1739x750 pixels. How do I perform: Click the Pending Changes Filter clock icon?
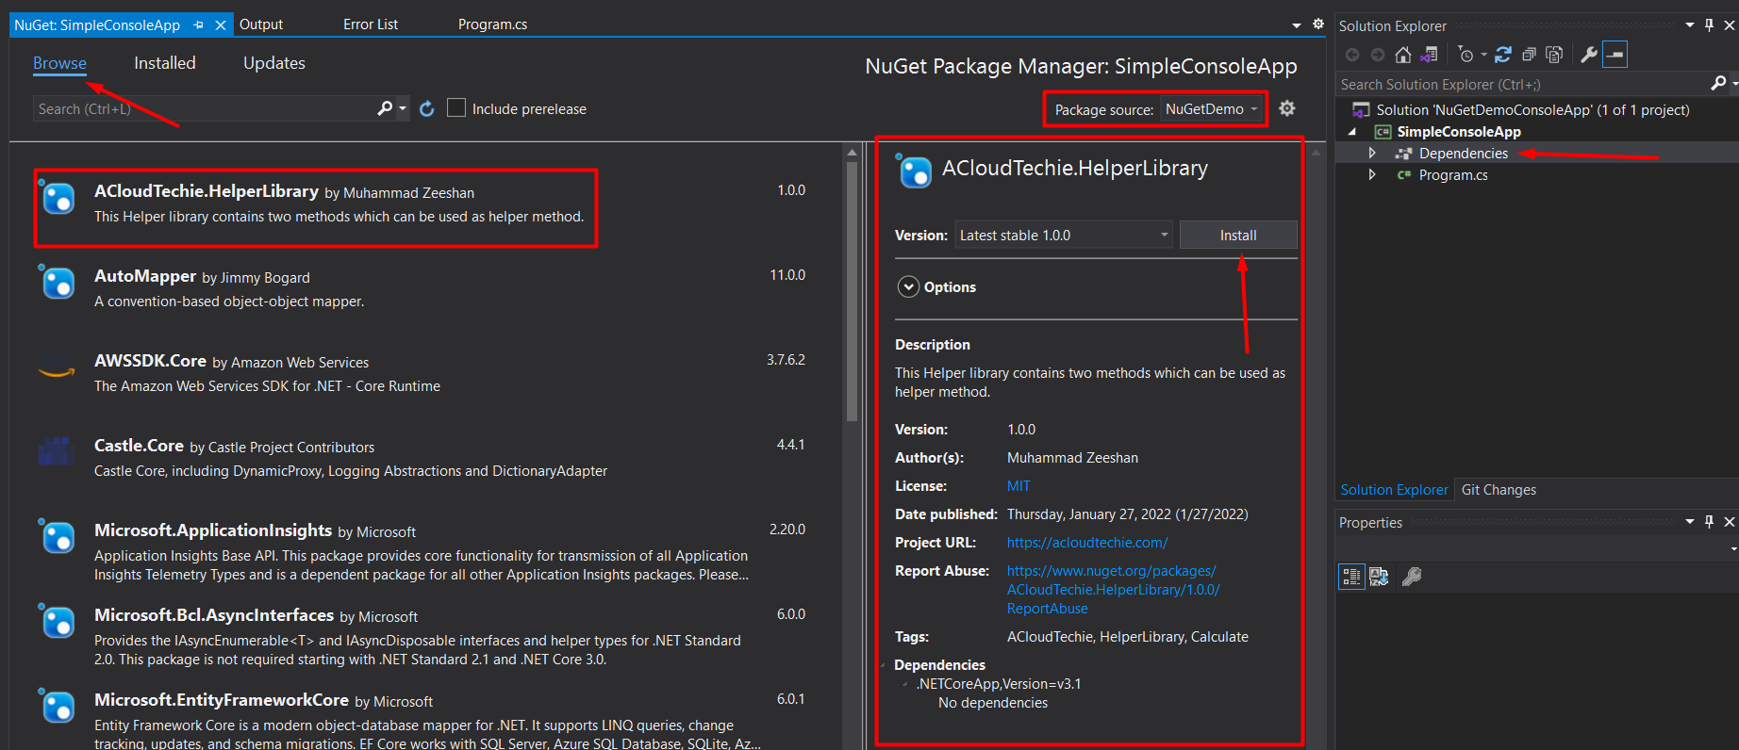(x=1466, y=55)
